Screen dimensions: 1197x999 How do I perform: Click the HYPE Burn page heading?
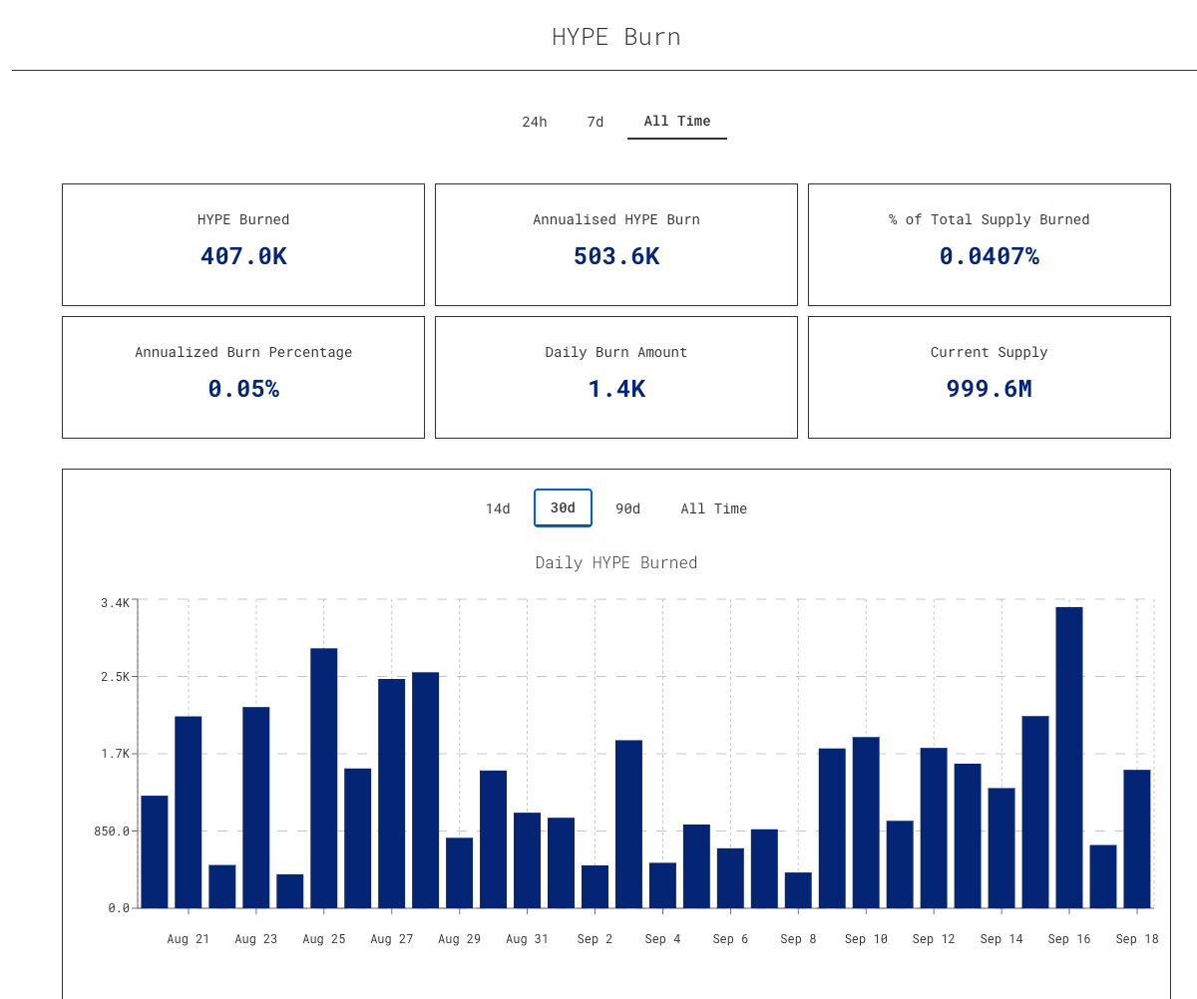click(616, 37)
